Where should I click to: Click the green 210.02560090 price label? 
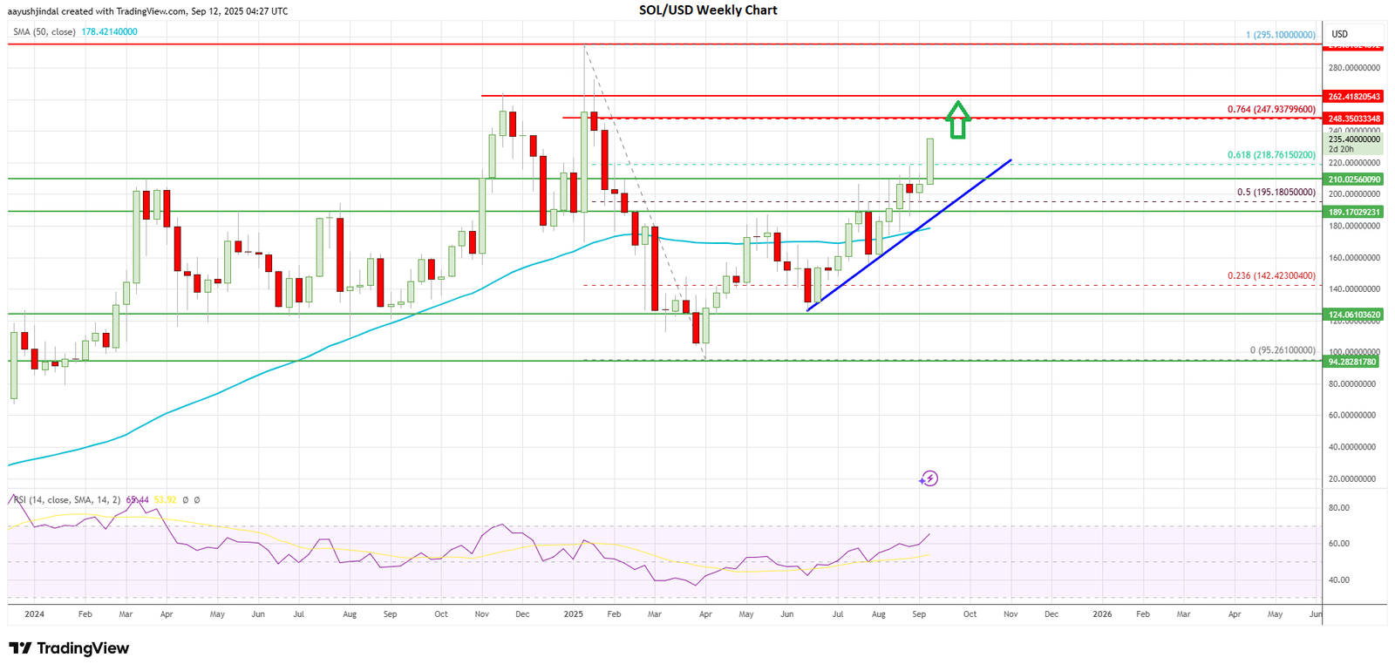[x=1354, y=180]
